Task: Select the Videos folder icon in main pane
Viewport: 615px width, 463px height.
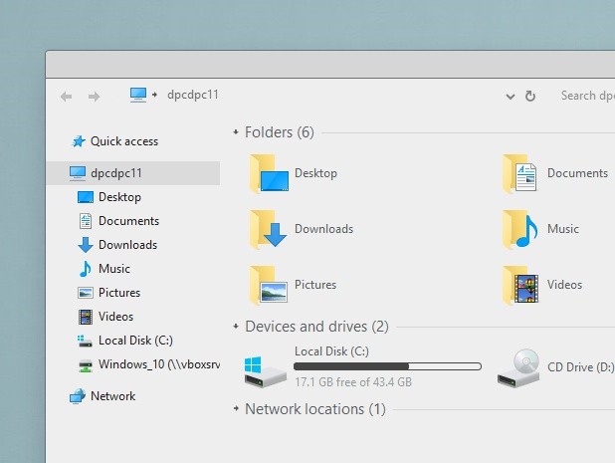Action: click(520, 285)
